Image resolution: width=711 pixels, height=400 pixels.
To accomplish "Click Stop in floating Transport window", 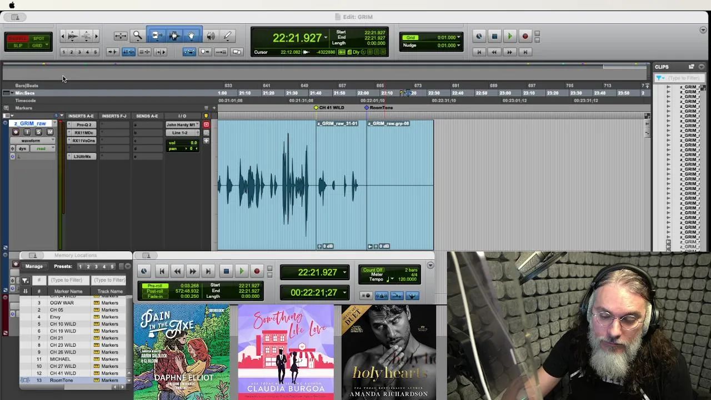I will pos(226,271).
